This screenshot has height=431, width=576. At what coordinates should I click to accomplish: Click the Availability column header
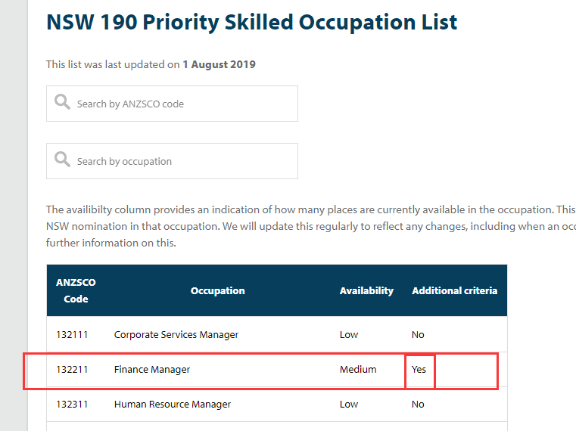pyautogui.click(x=366, y=290)
